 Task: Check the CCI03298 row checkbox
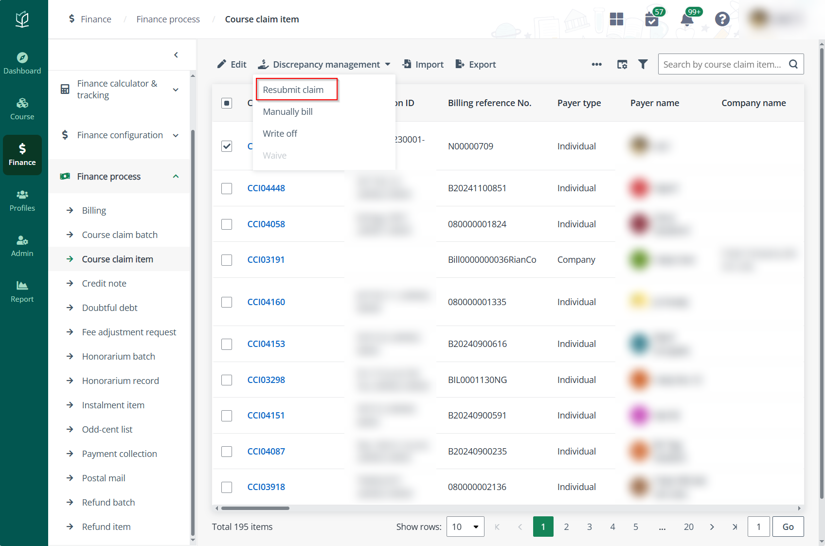(227, 380)
